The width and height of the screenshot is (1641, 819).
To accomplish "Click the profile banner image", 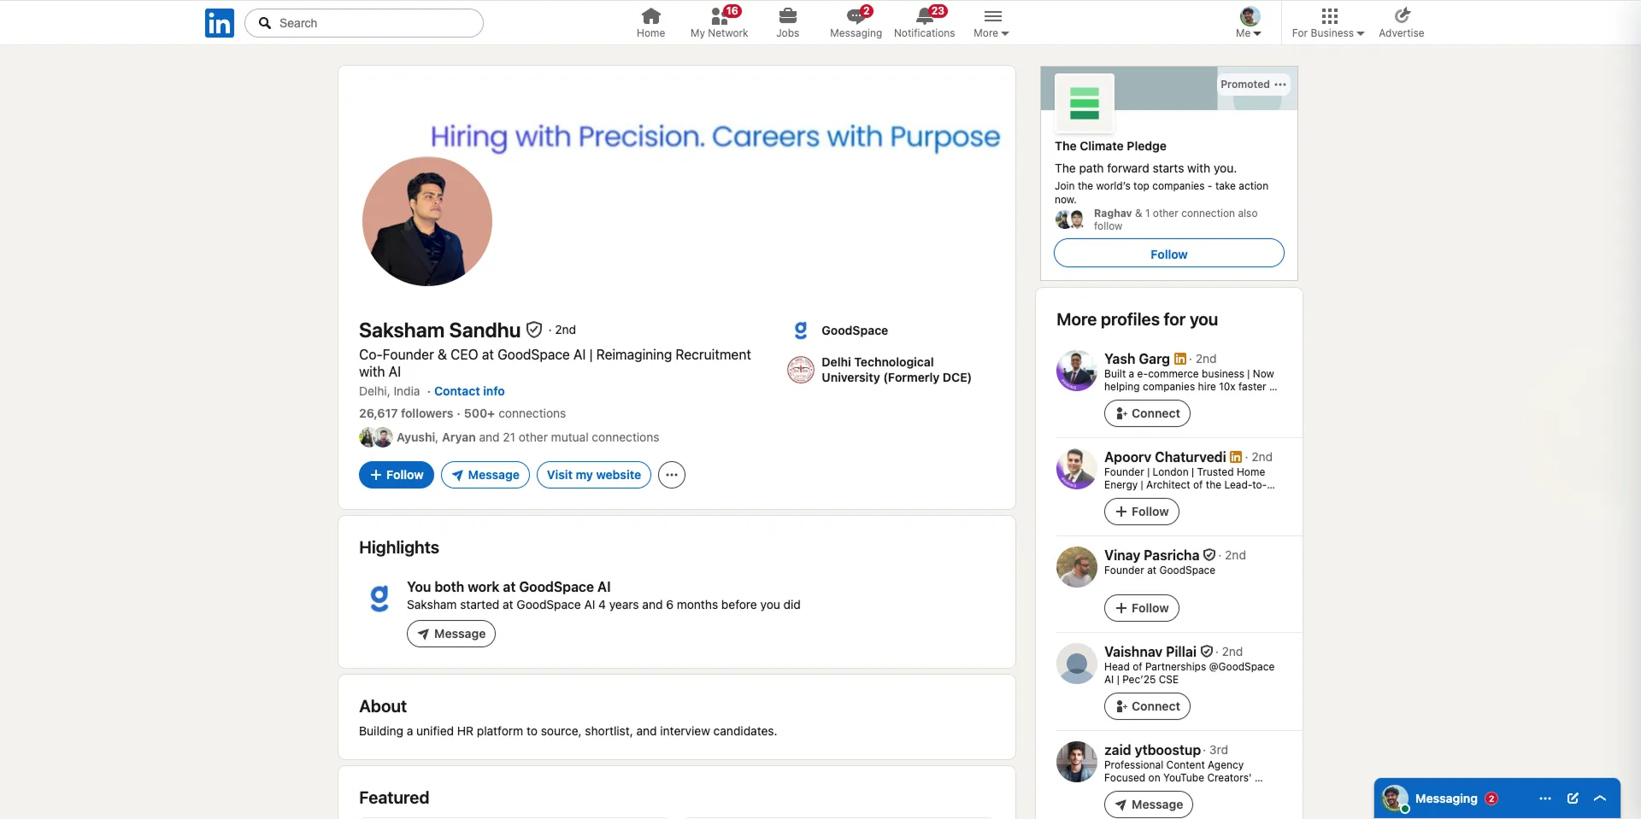I will point(677,149).
